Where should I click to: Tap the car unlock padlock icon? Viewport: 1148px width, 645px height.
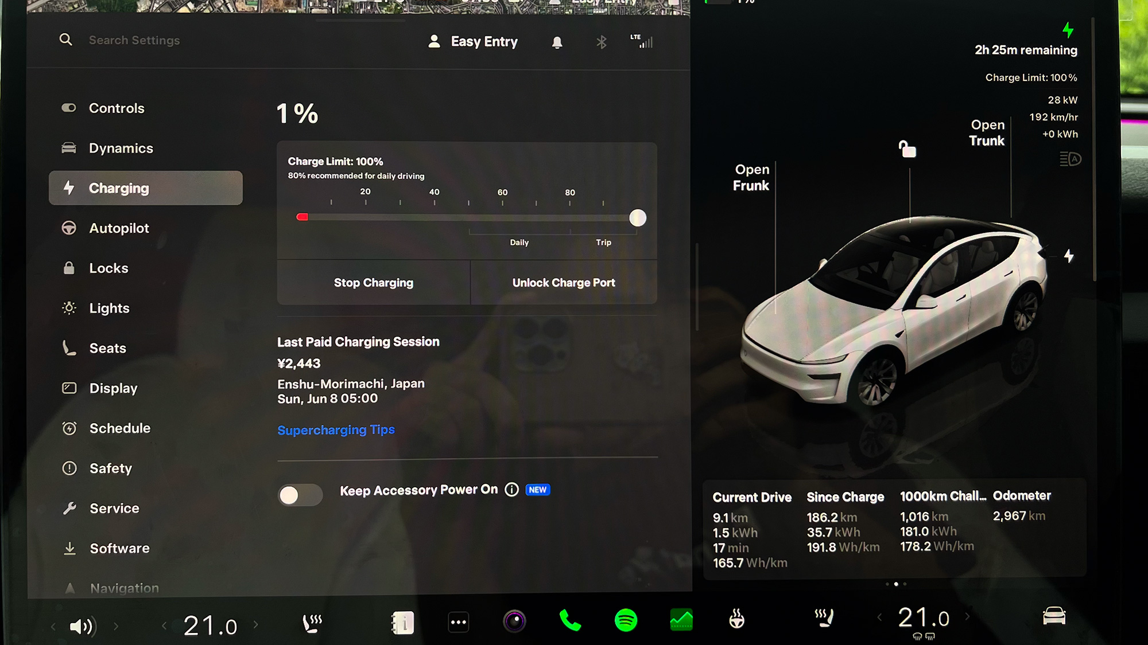[x=907, y=149]
